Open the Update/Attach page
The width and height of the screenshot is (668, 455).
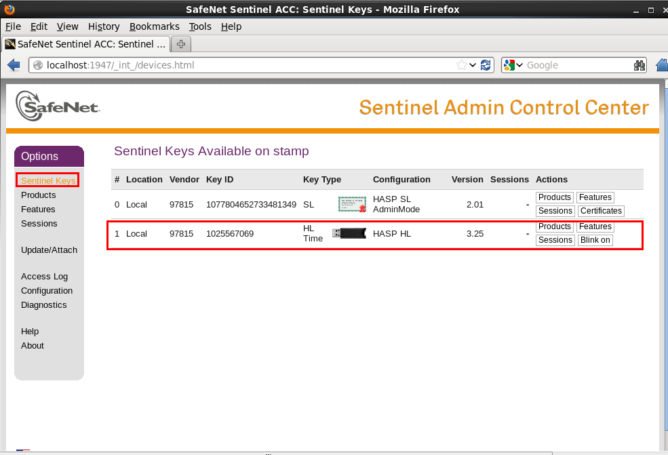[x=49, y=250]
